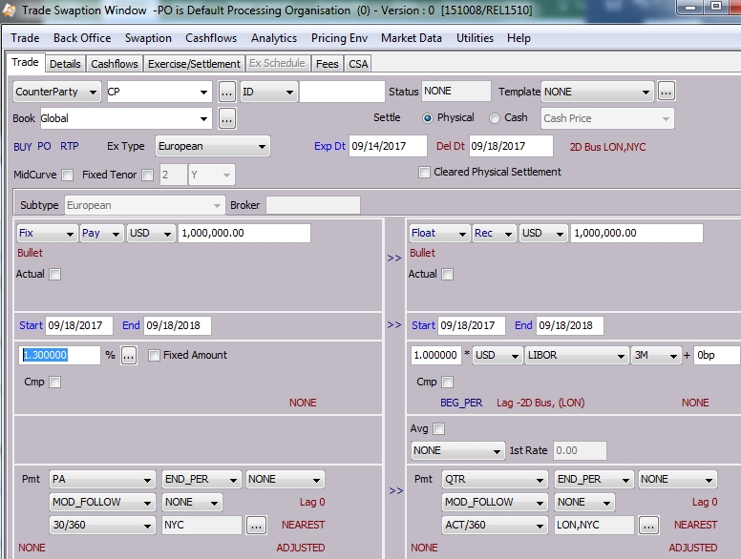Open the Analytics menu
This screenshot has width=741, height=559.
(274, 38)
